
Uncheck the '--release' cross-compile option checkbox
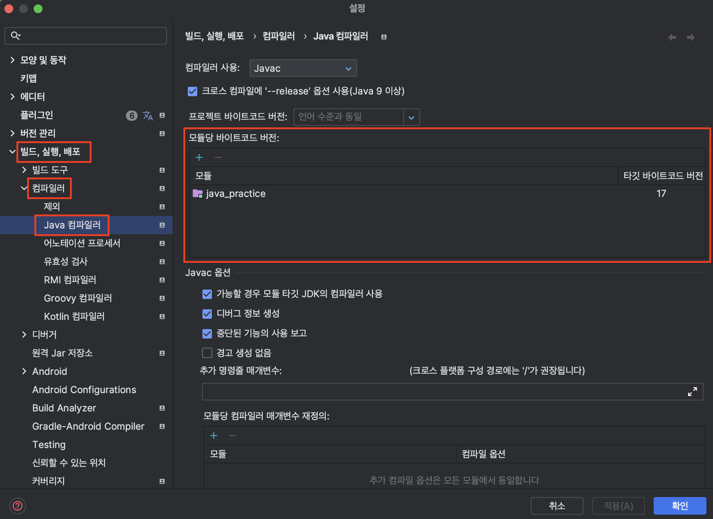193,92
